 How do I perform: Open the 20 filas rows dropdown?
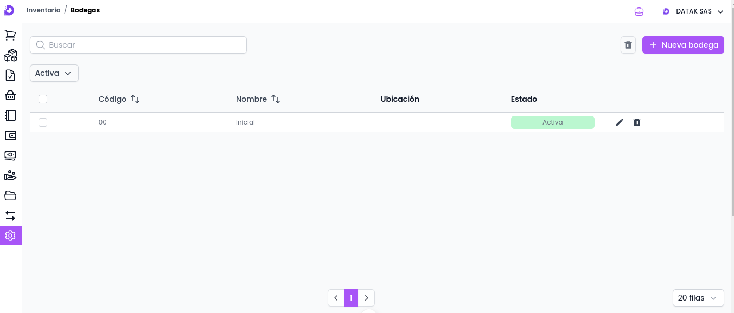698,298
